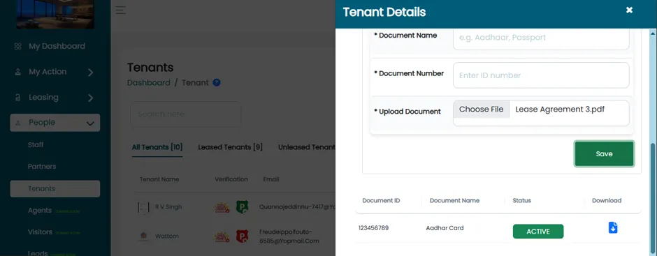
Task: Open Visitors in the sidebar
Action: 41,232
